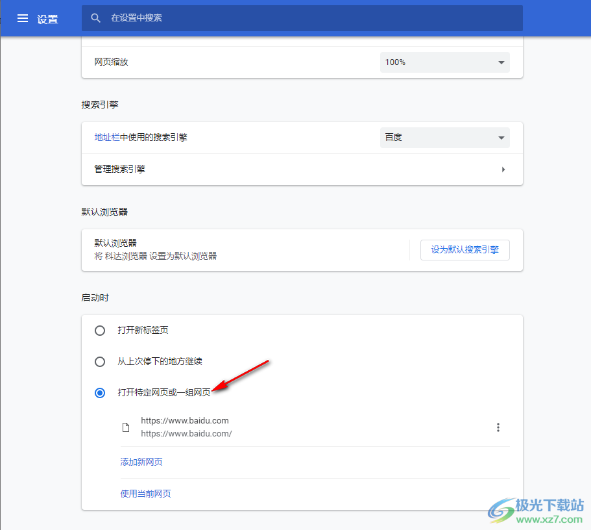591x530 pixels.
Task: Select the 打开新标签页 option
Action: click(100, 330)
